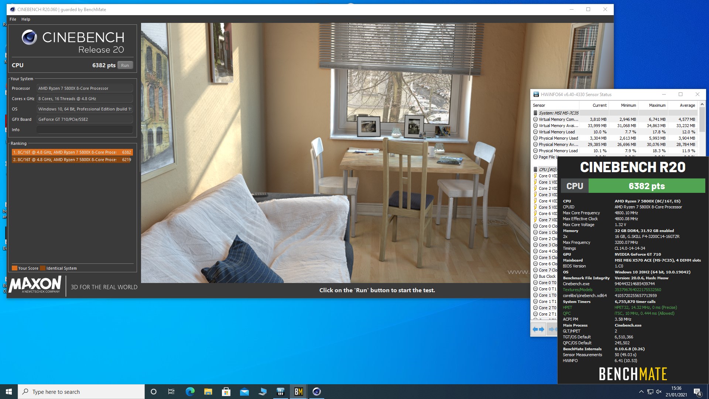Viewport: 709px width, 399px height.
Task: Click the Core 1 VID lightning icon
Action: (x=535, y=182)
